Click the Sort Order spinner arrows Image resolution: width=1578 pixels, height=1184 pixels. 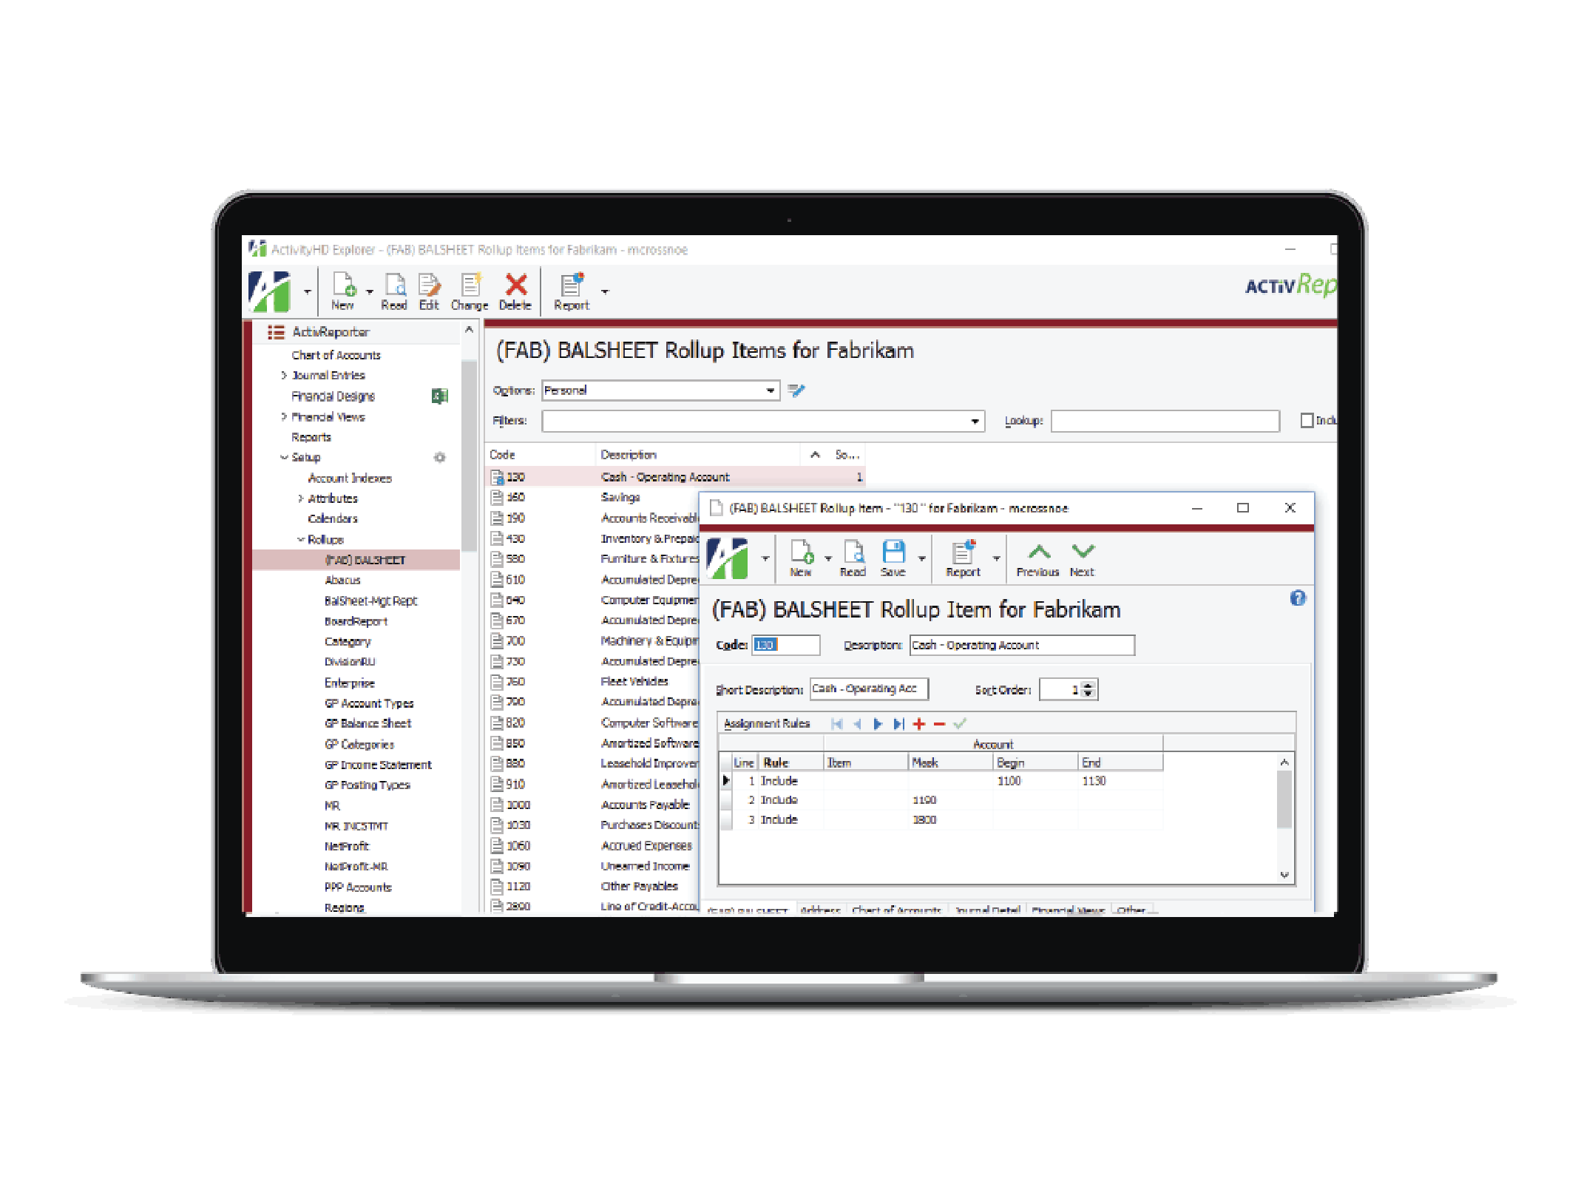[x=1088, y=690]
